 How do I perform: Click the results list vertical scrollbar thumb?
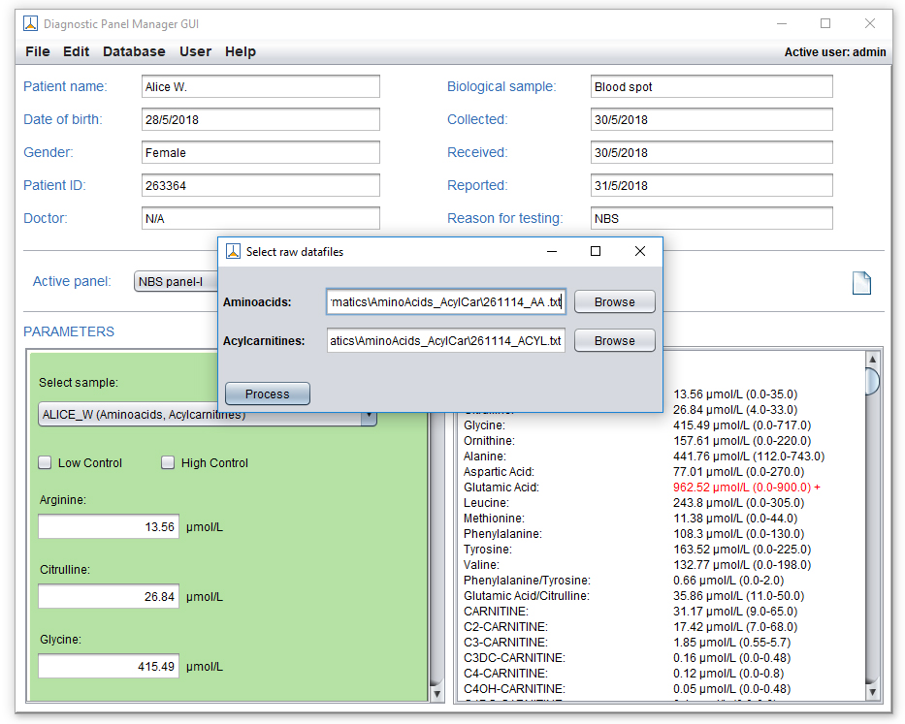pyautogui.click(x=871, y=380)
